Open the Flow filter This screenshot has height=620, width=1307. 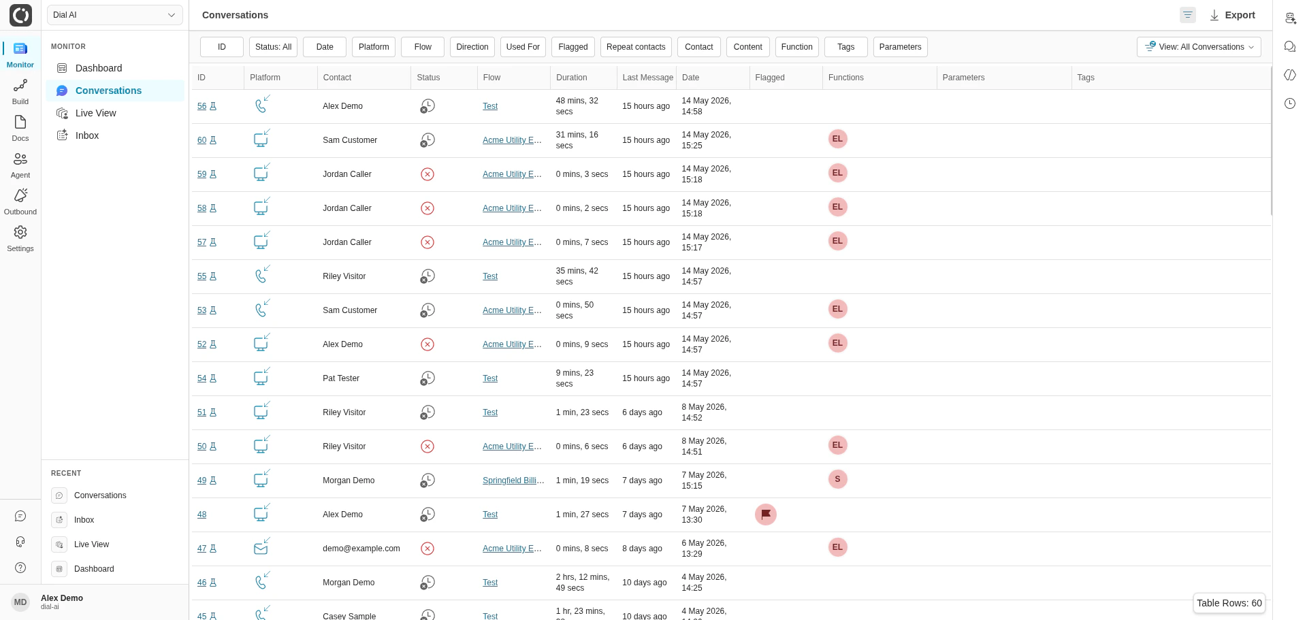point(423,47)
